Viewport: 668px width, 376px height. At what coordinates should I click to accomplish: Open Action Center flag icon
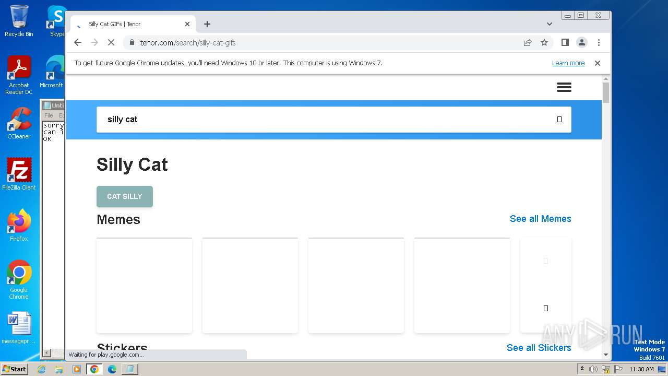[x=618, y=369]
